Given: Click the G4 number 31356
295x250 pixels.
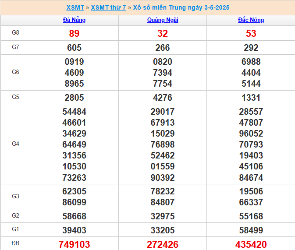Looking at the screenshot, I should (74, 155).
